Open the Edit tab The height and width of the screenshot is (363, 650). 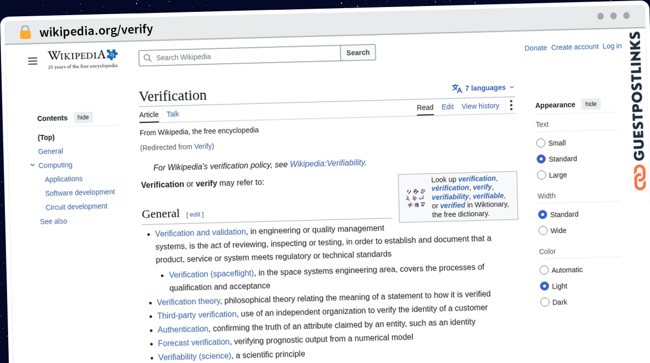point(447,107)
